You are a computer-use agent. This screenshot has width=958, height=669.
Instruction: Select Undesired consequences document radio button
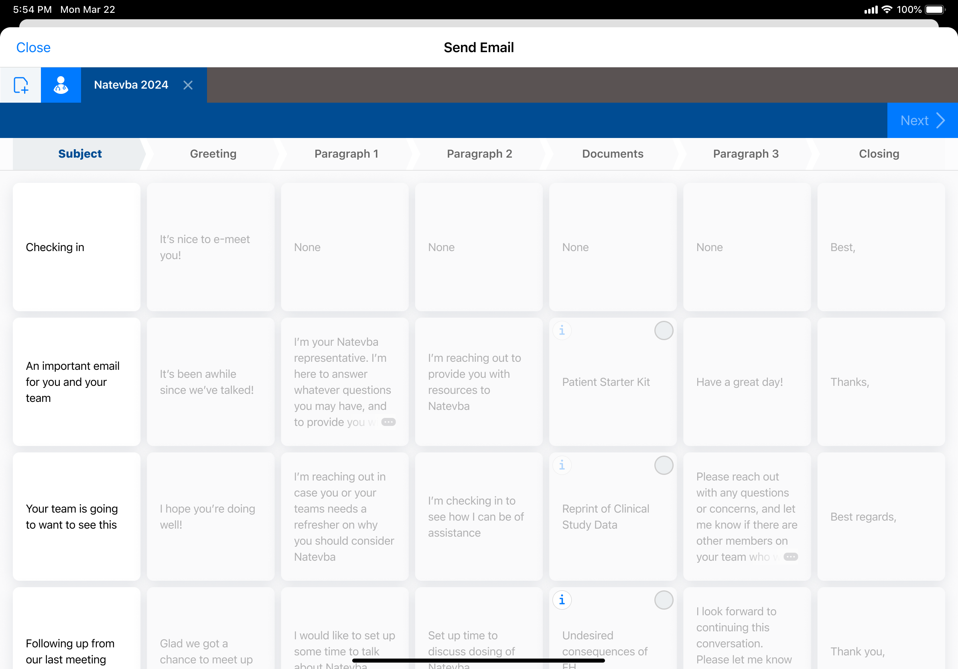[x=664, y=600]
